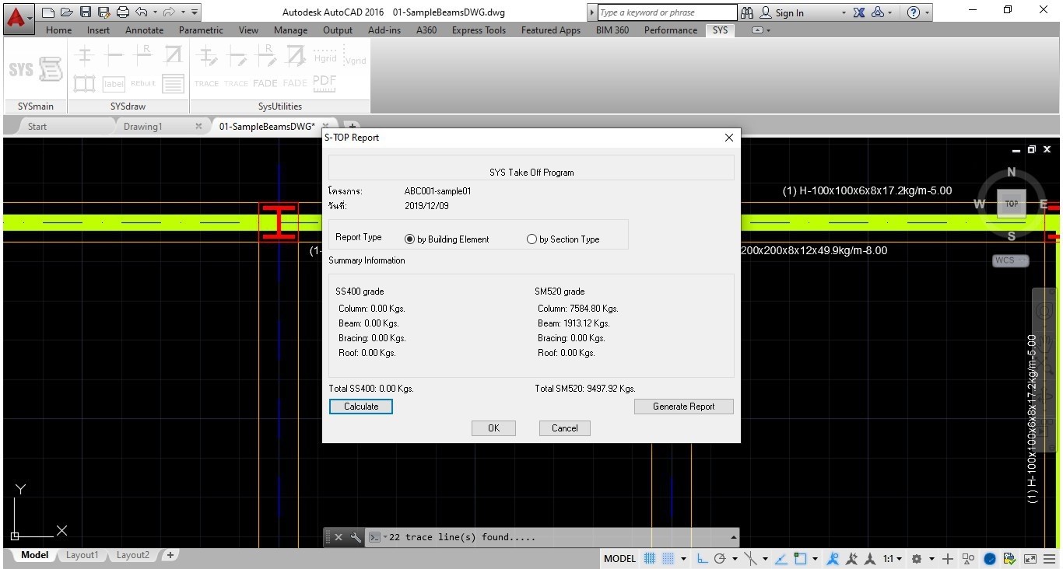
Task: Click the Save As icon with pencil
Action: (104, 12)
